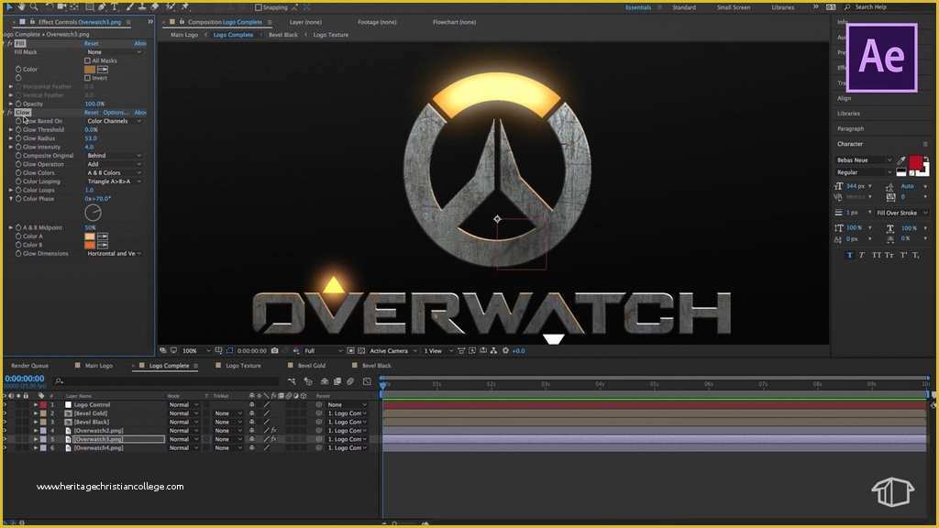Click the timeline layer search icon

[x=59, y=381]
